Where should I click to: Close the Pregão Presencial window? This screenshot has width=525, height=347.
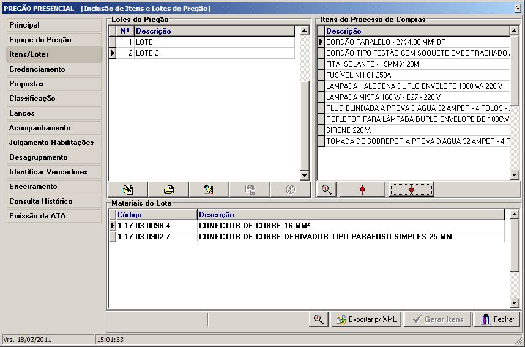click(x=518, y=9)
